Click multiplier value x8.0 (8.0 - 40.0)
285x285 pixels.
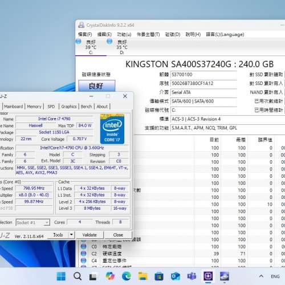[x=34, y=195]
